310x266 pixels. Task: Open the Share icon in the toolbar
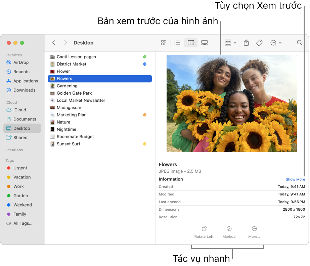[246, 43]
